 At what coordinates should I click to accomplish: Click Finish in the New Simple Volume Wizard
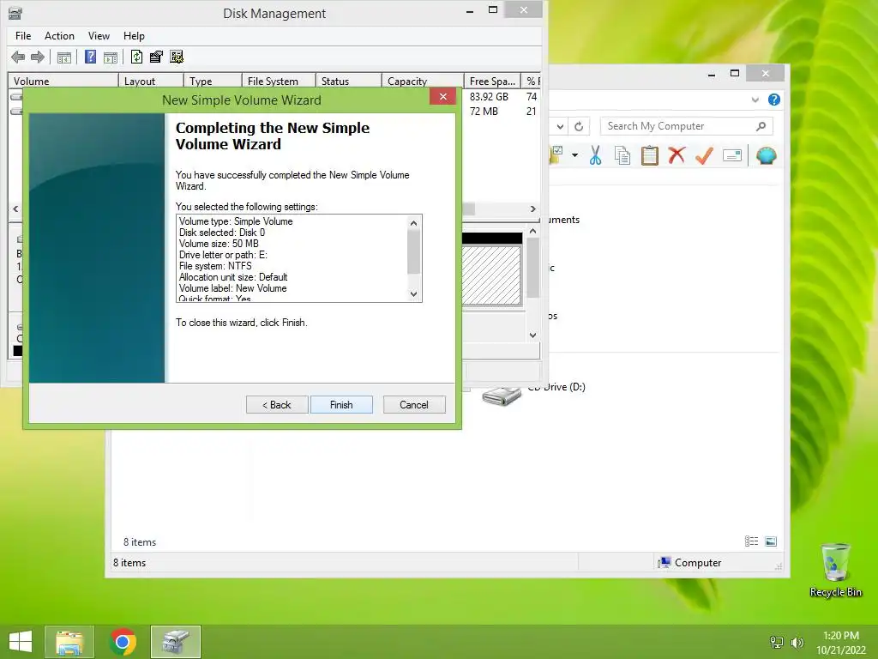[x=341, y=405]
